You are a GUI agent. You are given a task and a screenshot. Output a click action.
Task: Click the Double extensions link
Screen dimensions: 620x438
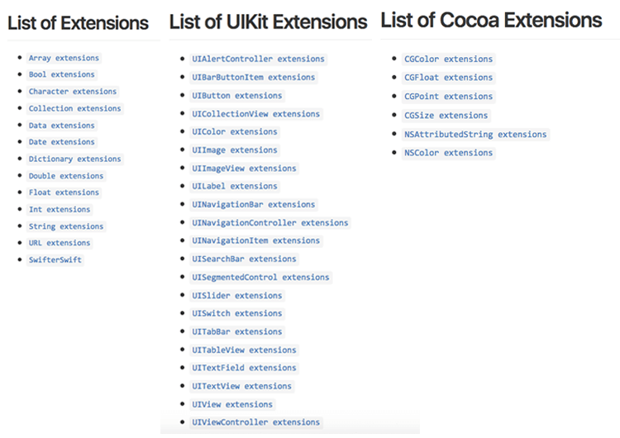(66, 176)
